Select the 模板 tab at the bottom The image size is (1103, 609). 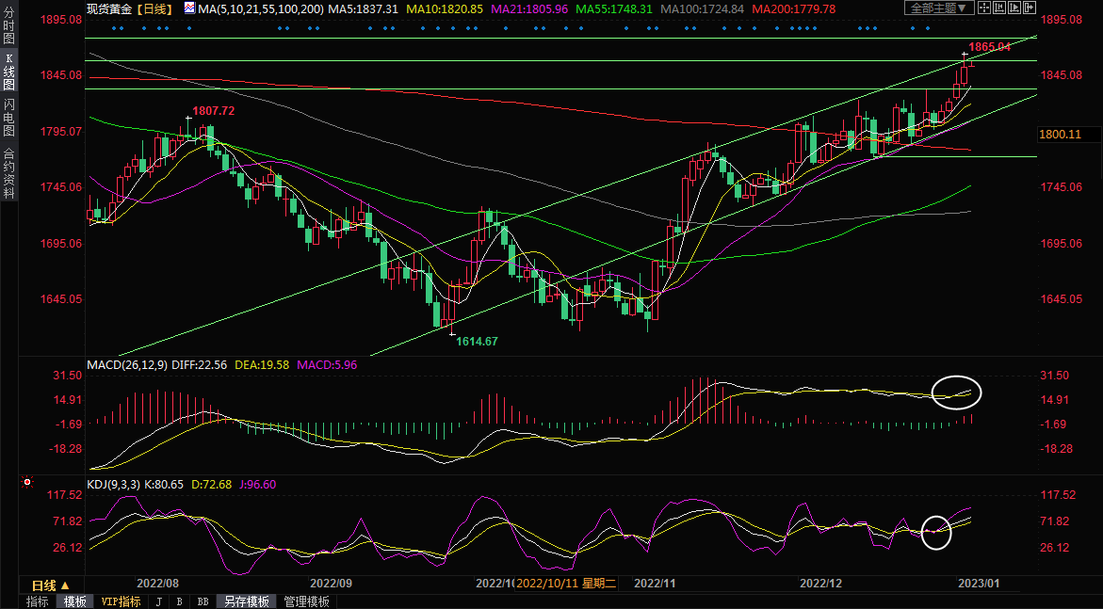coord(74,601)
